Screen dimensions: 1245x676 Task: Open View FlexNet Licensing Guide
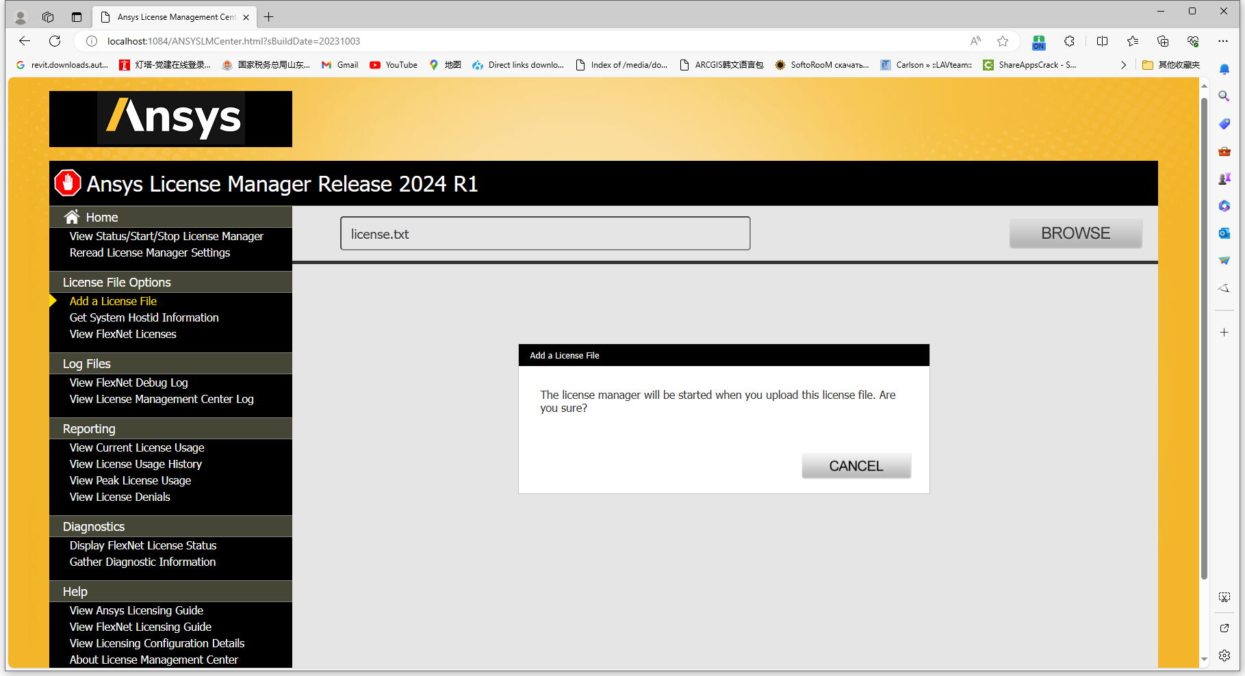(x=140, y=627)
